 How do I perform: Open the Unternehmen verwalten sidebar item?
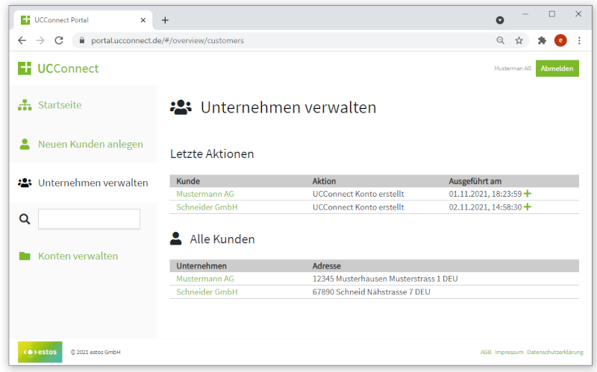[x=93, y=183]
